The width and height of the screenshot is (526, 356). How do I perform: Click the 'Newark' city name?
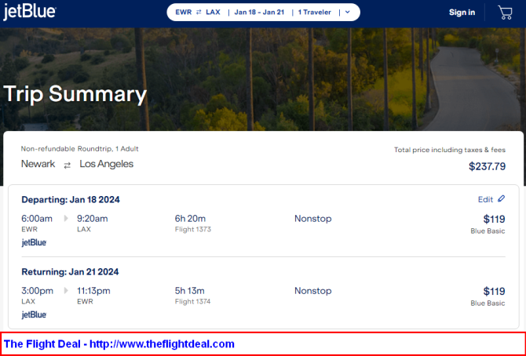pyautogui.click(x=38, y=164)
